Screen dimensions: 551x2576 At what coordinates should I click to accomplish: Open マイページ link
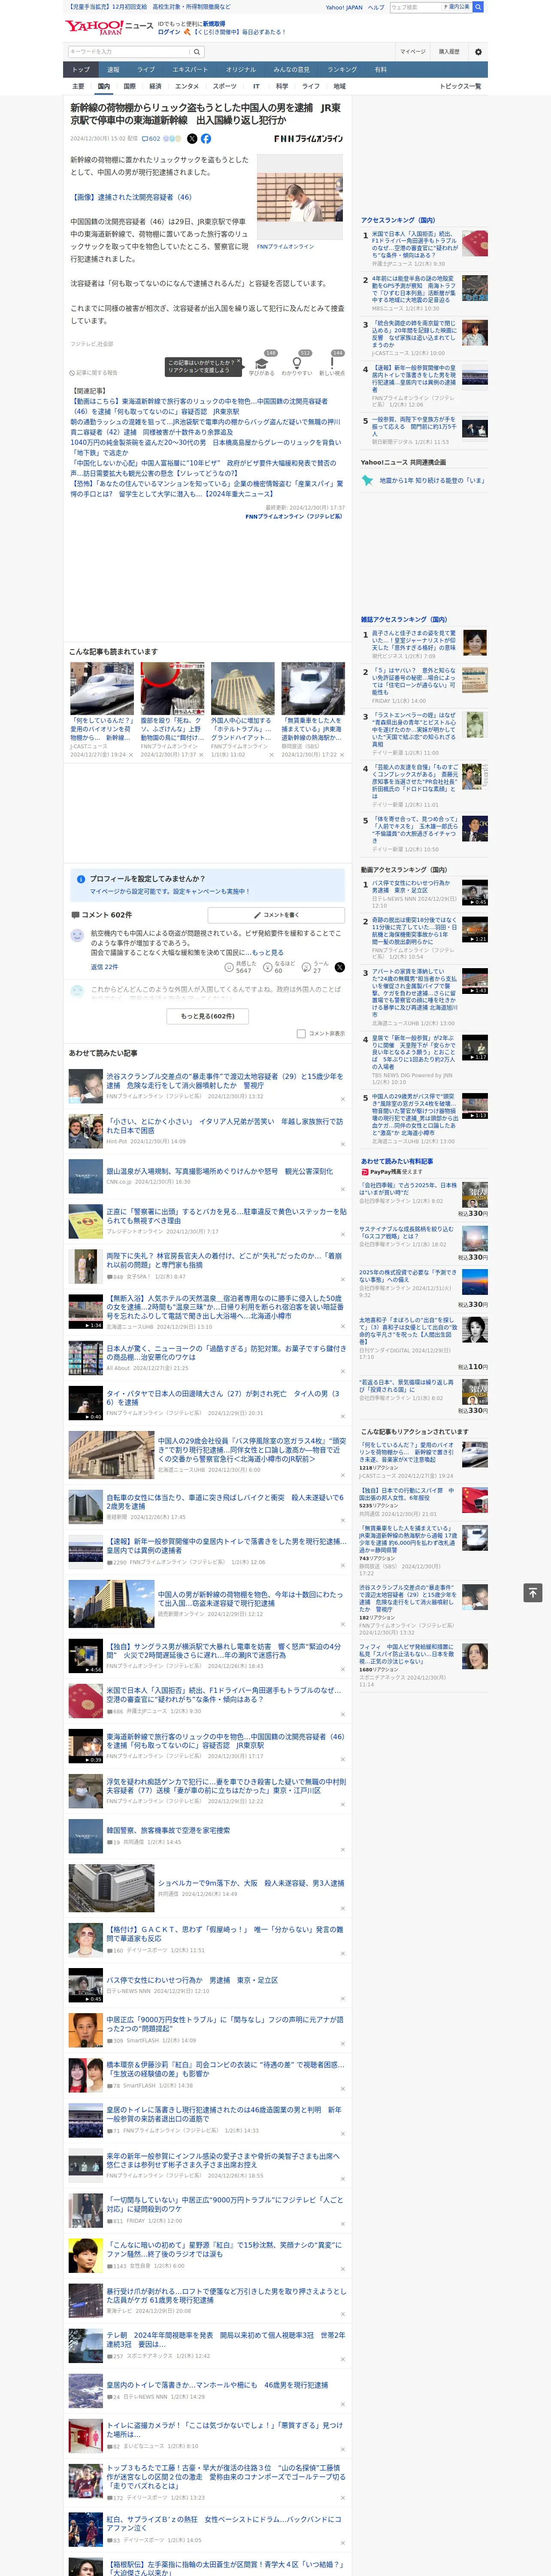(x=412, y=52)
